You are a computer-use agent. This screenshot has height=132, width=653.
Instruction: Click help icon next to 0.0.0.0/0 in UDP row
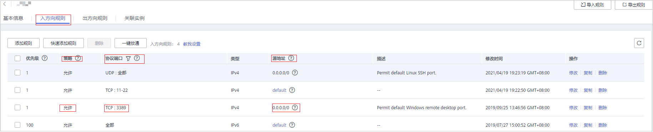tap(295, 73)
